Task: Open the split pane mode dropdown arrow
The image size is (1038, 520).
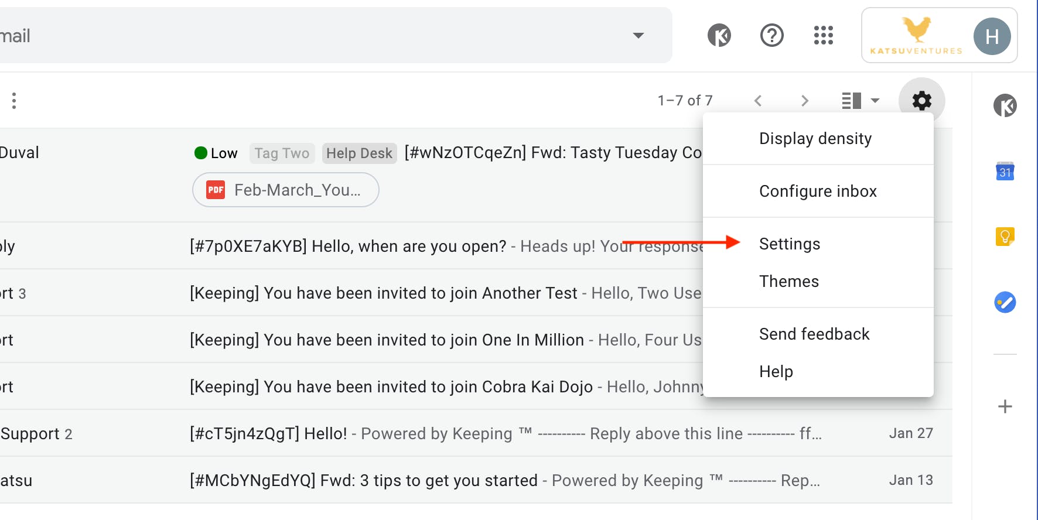Action: pyautogui.click(x=875, y=101)
